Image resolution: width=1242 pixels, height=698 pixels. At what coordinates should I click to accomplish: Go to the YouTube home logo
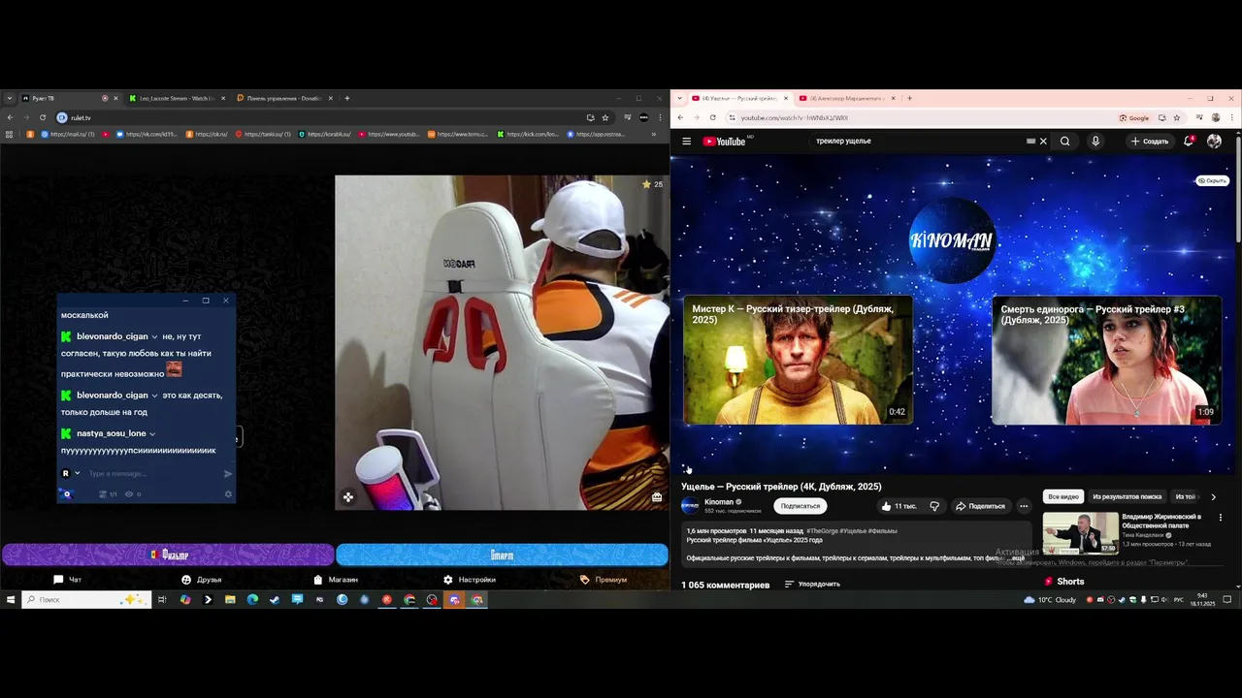coord(725,142)
